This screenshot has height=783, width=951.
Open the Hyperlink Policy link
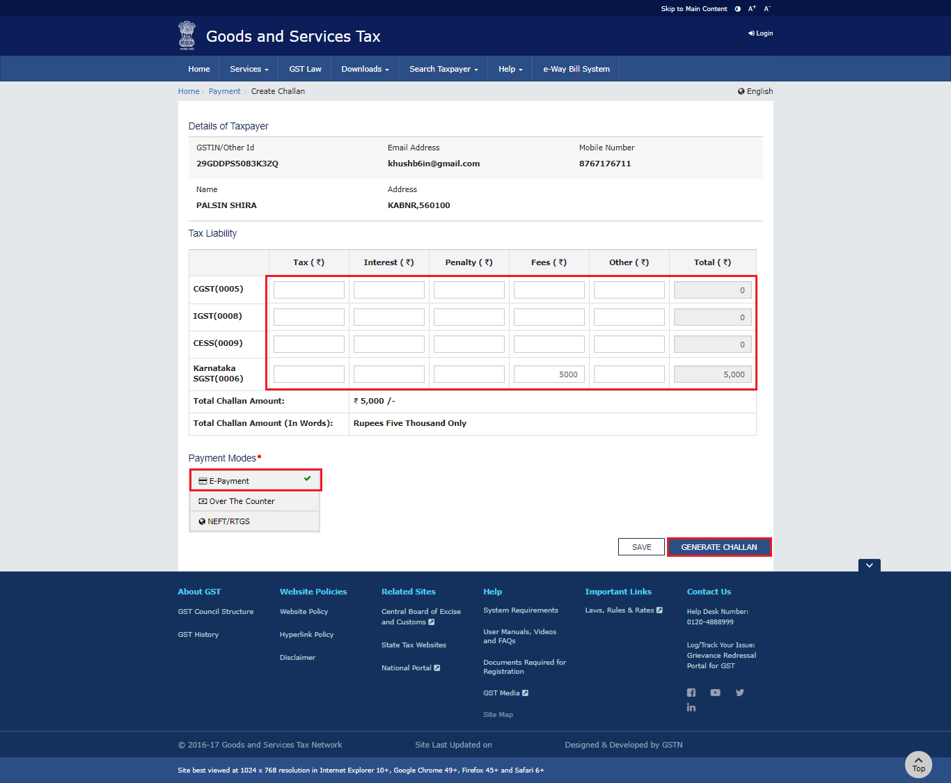[x=306, y=634]
